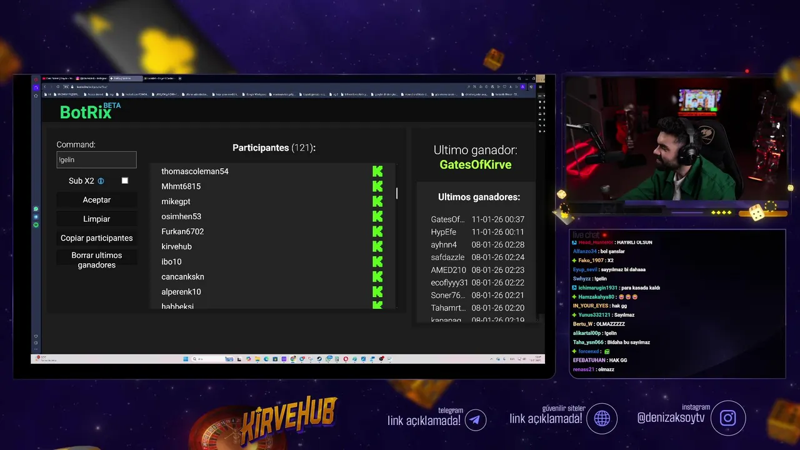This screenshot has width=800, height=450.
Task: Click the browser back arrow
Action: [44, 86]
